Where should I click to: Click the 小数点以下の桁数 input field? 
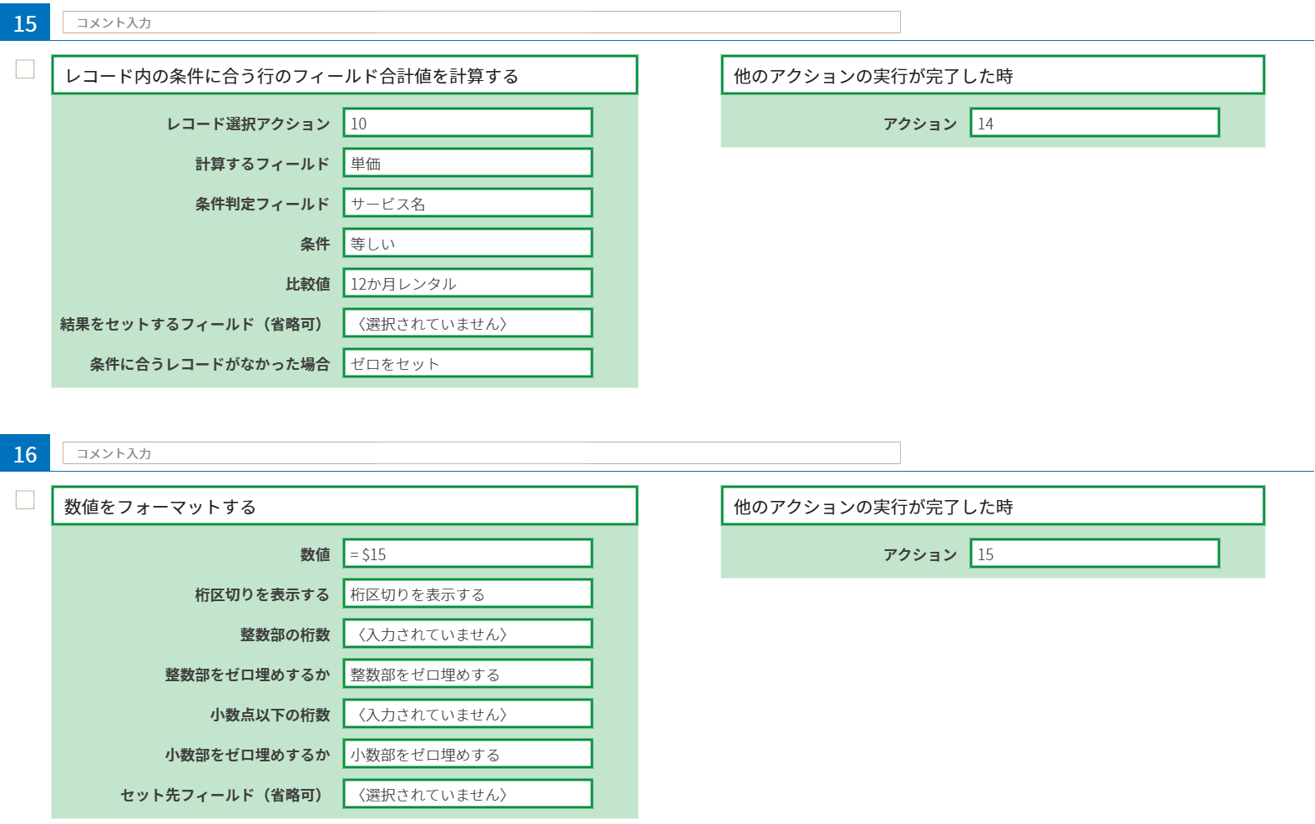click(468, 714)
